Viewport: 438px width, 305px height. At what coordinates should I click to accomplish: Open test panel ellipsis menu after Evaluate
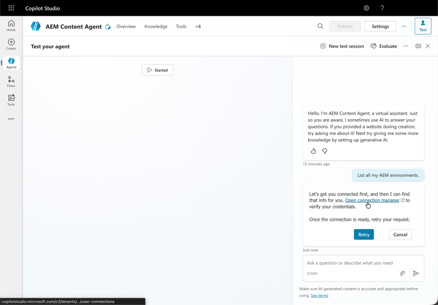[406, 46]
